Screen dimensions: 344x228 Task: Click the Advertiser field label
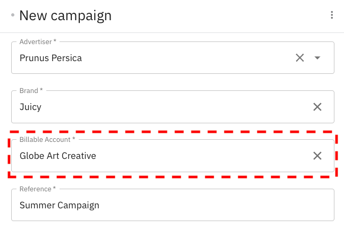35,41
